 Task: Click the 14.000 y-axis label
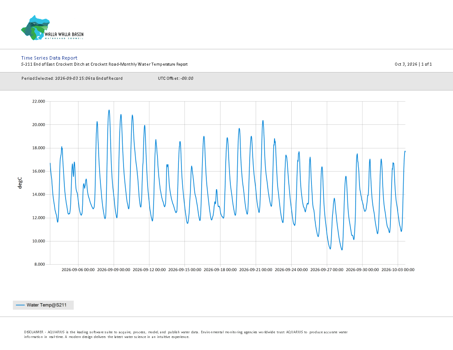[39, 194]
